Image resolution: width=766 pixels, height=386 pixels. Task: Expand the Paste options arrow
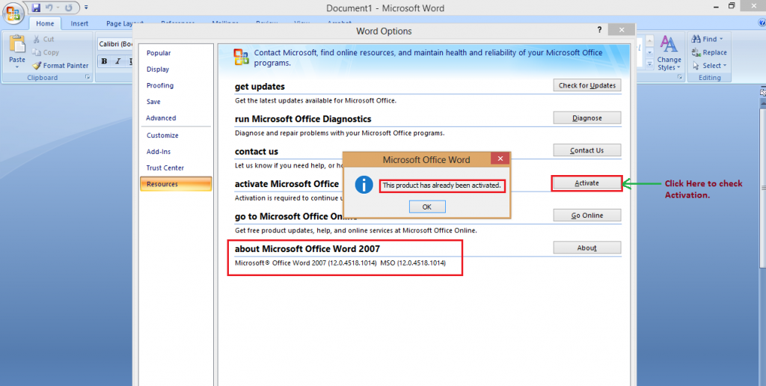pos(17,67)
